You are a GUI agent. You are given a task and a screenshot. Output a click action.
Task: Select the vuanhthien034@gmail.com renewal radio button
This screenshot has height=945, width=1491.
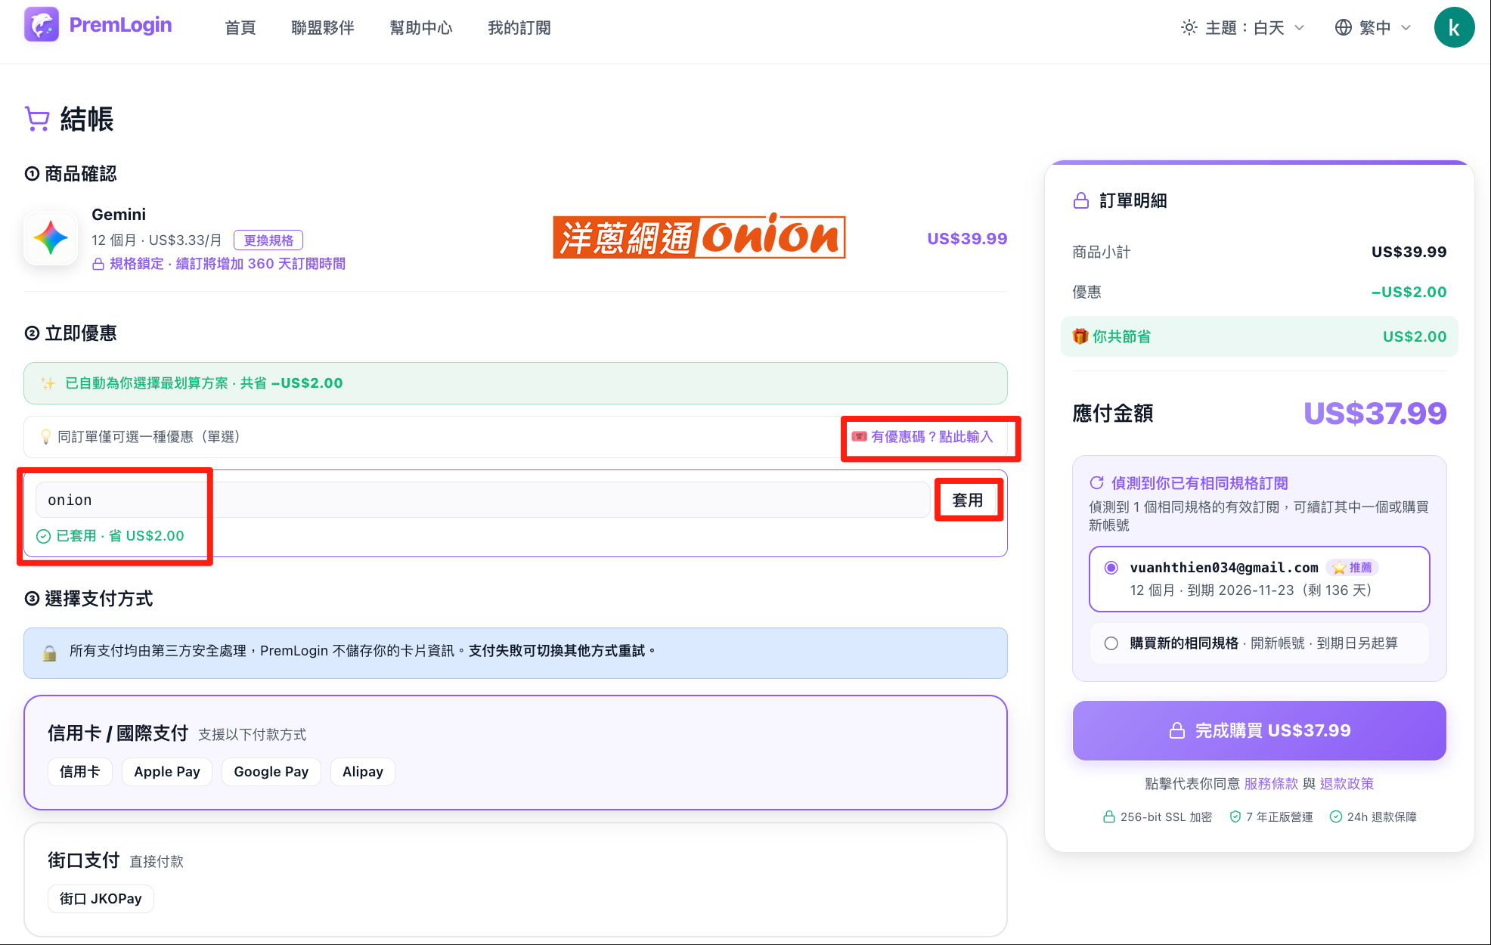[x=1111, y=568]
